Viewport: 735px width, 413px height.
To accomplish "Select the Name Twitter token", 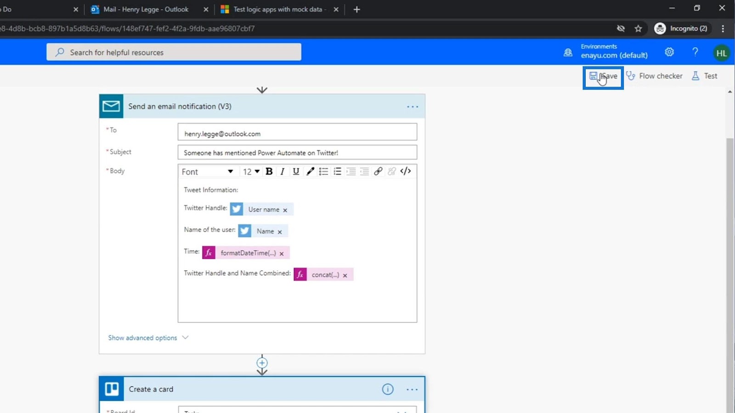I will click(x=263, y=231).
